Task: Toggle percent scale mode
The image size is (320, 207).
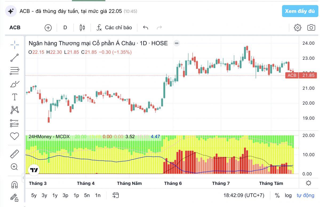Action: tap(277, 195)
